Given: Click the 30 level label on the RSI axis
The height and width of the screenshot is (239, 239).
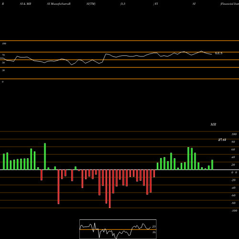Looking at the screenshot, I should point(3,70).
